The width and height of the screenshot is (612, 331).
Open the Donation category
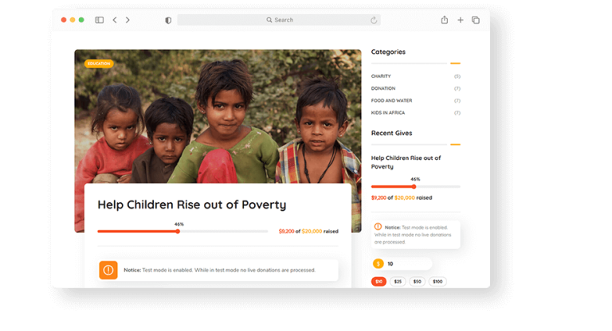click(383, 88)
